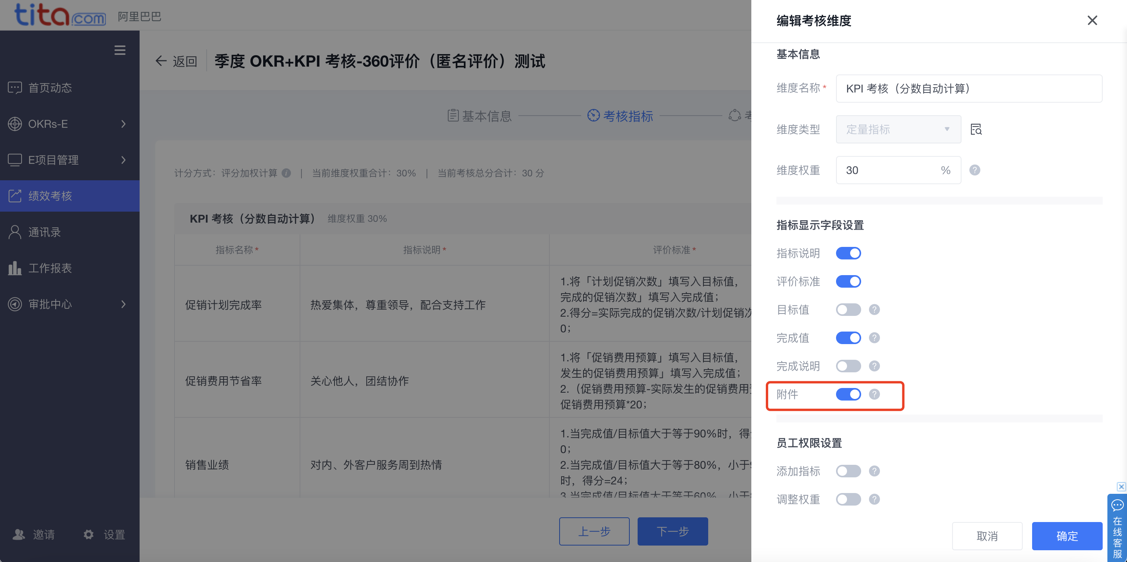Screen dimensions: 1127x562
Task: Open the 在线客服 chat widget
Action: coord(1117,528)
